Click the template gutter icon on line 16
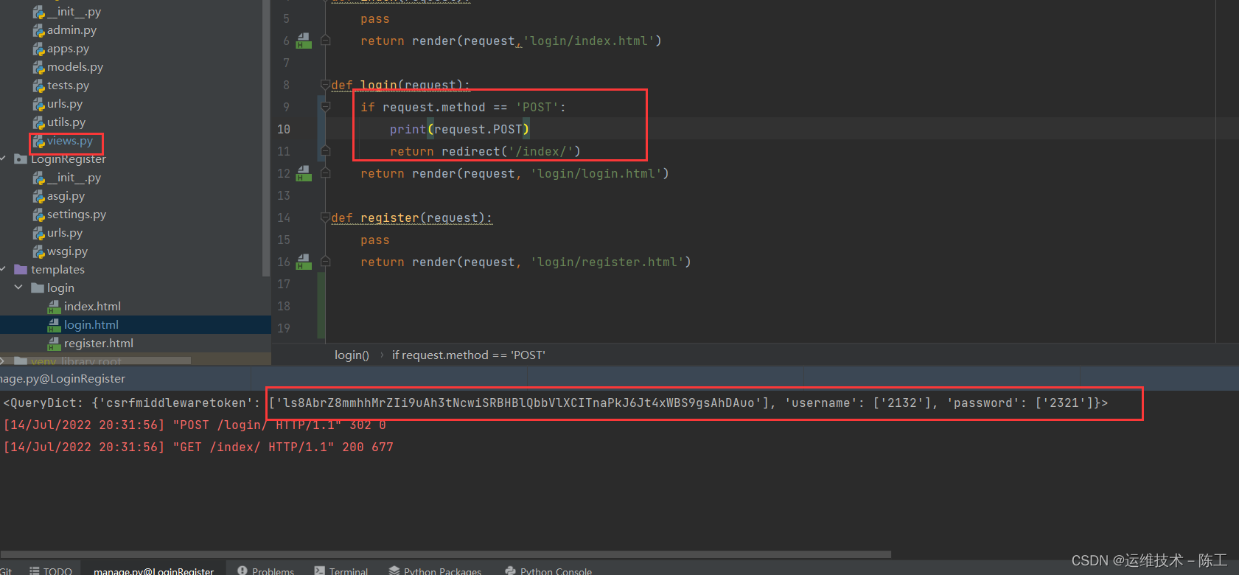This screenshot has width=1239, height=575. (304, 262)
